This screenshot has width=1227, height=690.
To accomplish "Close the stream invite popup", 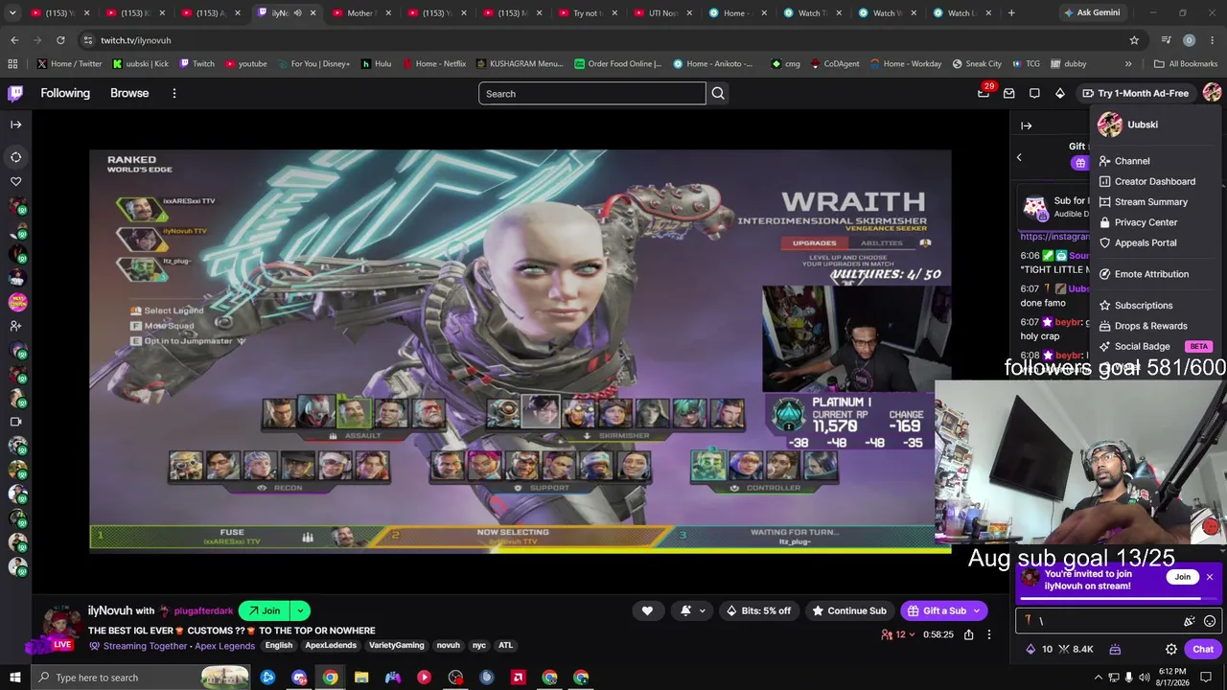I will [1210, 577].
